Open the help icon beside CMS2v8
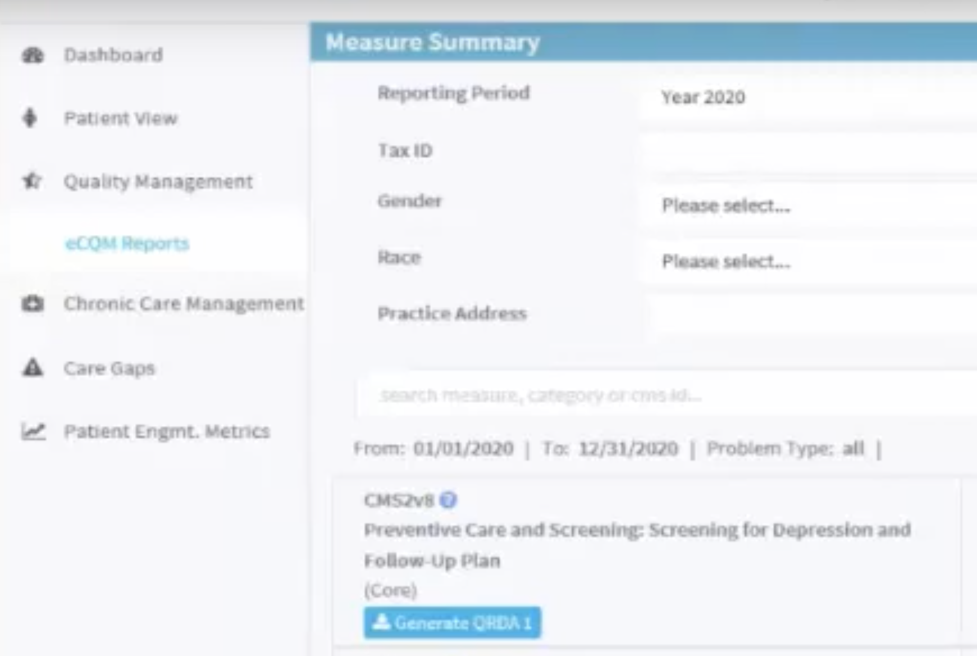977x656 pixels. tap(448, 499)
